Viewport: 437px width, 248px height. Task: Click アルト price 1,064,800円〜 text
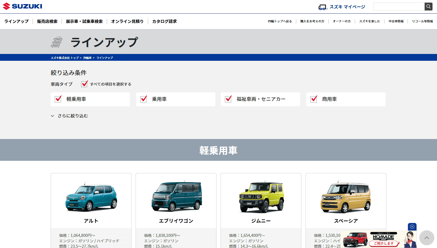coord(77,235)
